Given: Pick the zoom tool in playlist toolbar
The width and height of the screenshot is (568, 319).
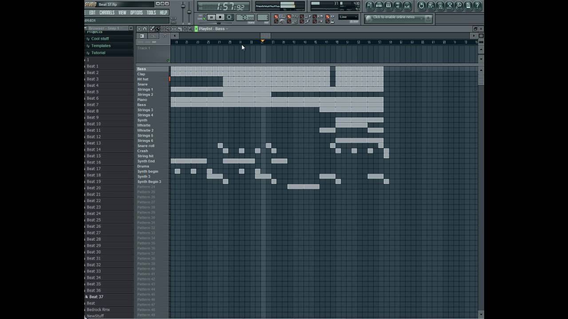Looking at the screenshot, I should point(190,29).
